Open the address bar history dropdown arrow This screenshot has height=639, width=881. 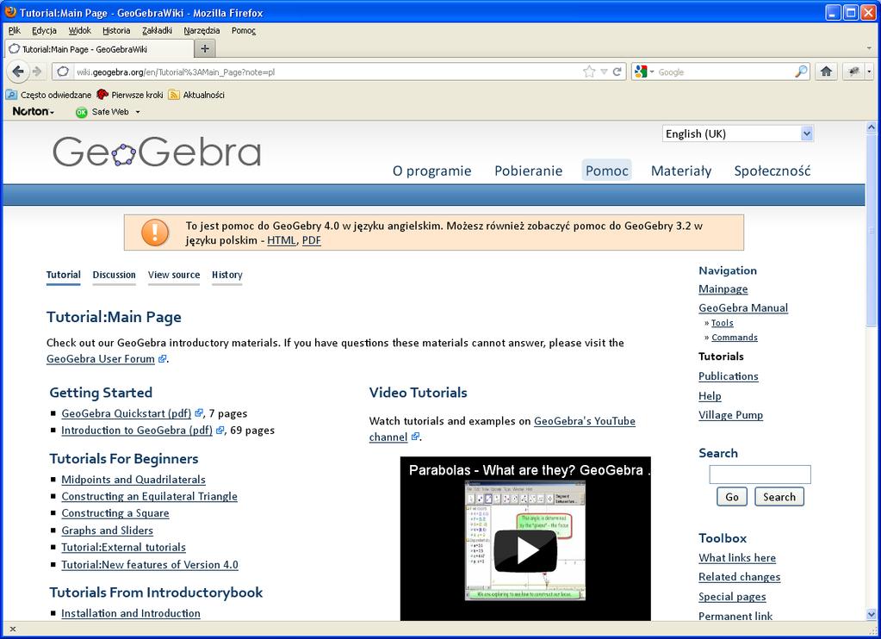[604, 71]
